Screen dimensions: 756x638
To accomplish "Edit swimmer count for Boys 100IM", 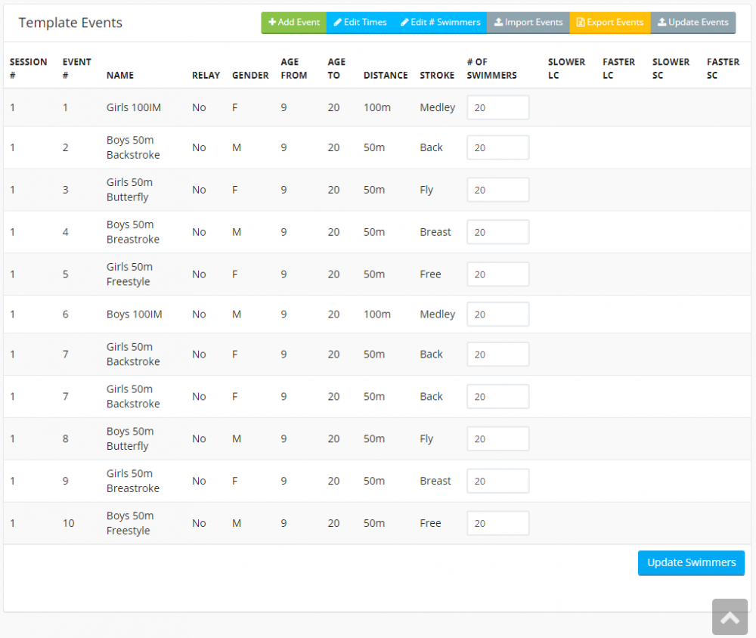I will 497,314.
